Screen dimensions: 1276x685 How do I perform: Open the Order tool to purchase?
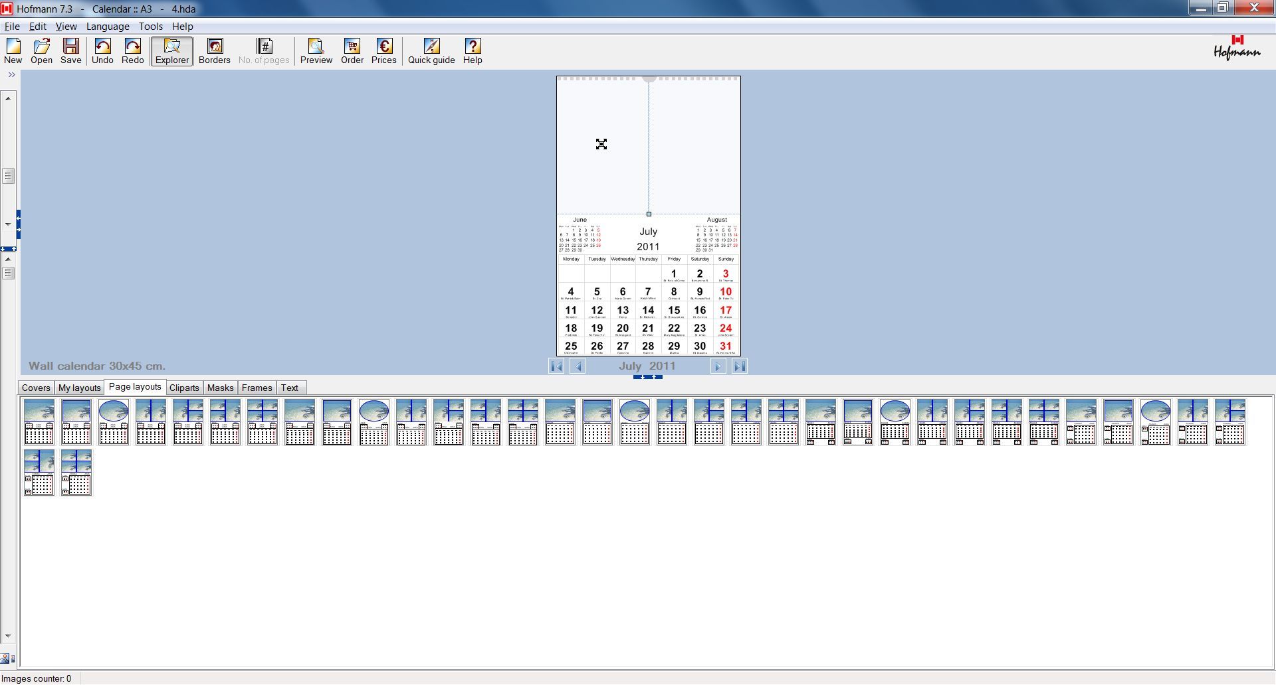point(352,50)
